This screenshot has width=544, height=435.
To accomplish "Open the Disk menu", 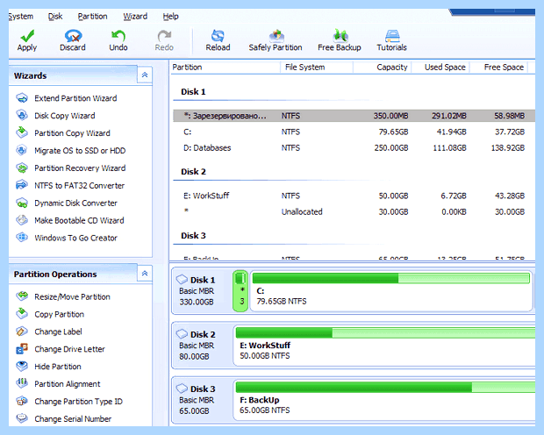I will 55,17.
